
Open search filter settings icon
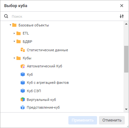(122, 16)
